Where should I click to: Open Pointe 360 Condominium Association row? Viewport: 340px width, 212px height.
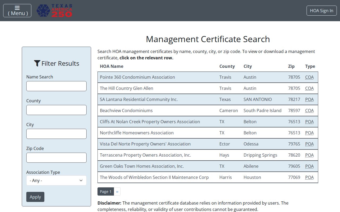pos(208,77)
